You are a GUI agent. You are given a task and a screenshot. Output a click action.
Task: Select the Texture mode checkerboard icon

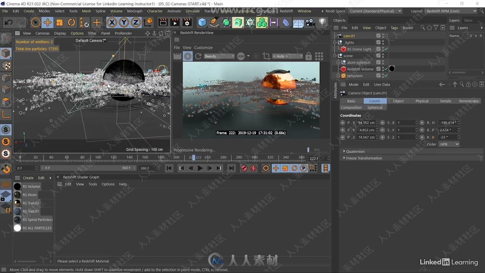click(x=6, y=66)
